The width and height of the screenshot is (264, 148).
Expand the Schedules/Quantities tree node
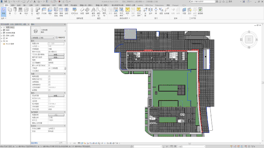[x=2, y=33]
